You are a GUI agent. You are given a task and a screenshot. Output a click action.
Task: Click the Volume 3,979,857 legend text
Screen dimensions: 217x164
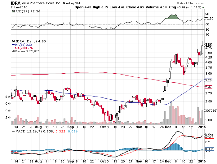click(x=27, y=51)
